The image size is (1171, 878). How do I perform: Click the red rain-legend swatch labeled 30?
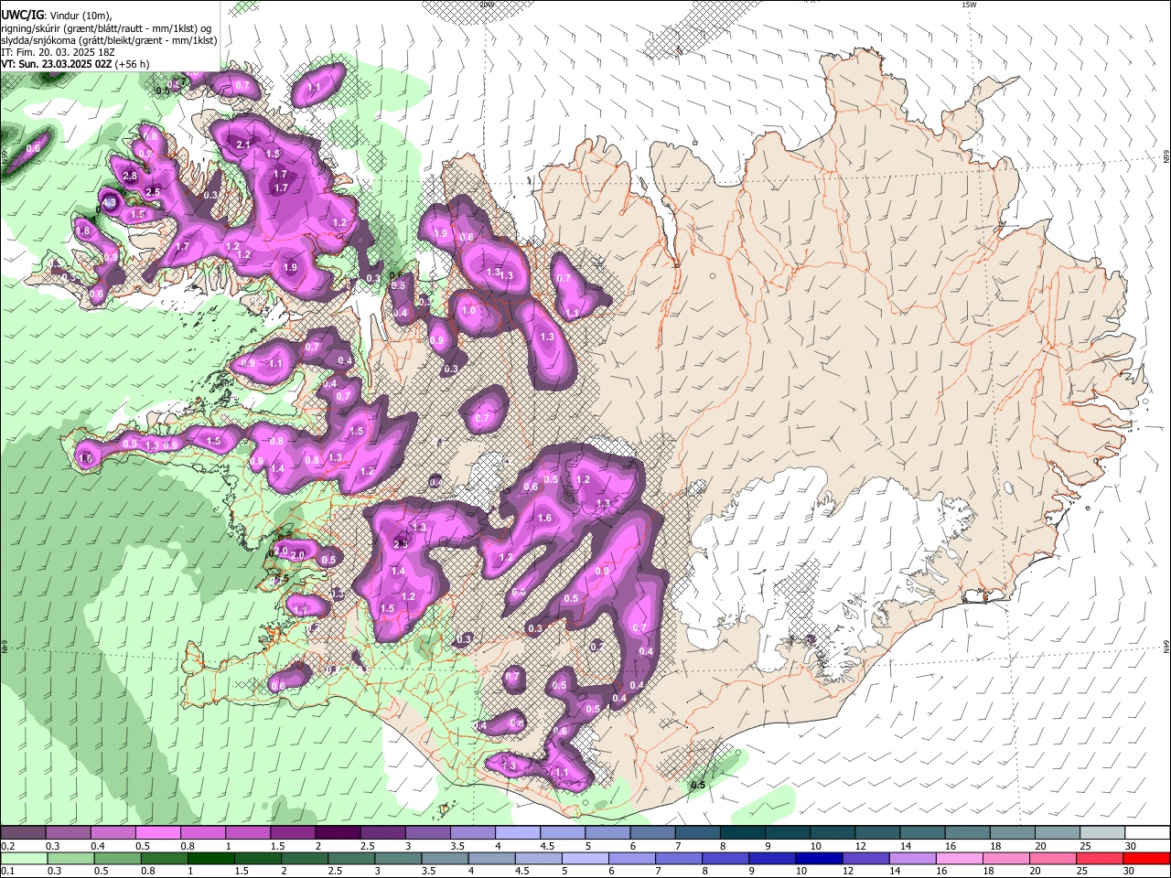pos(1145,858)
